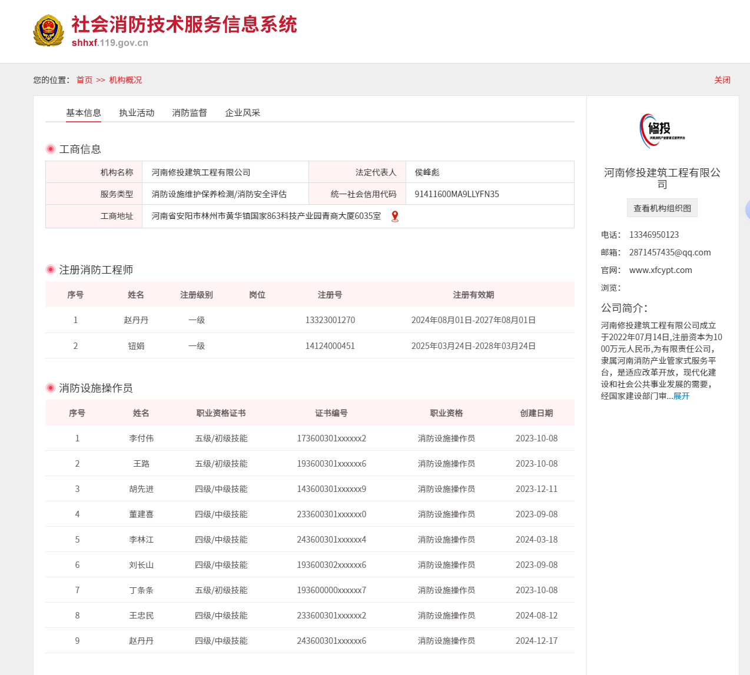
Task: Click the shhxf.119.gov.cn domain text
Action: point(110,43)
